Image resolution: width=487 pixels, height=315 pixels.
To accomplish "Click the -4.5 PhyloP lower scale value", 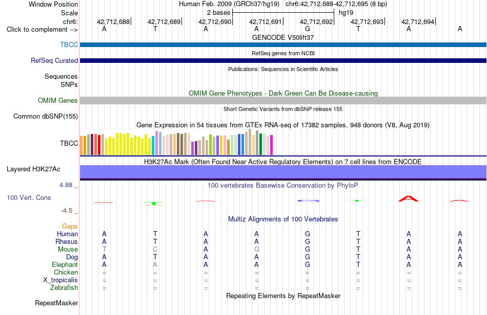I will coord(67,211).
